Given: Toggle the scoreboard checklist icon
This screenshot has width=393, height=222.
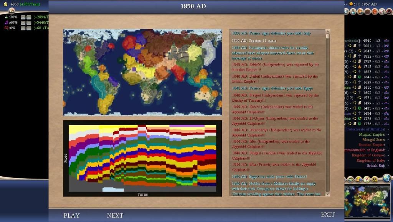Looking at the screenshot, I should click(367, 179).
